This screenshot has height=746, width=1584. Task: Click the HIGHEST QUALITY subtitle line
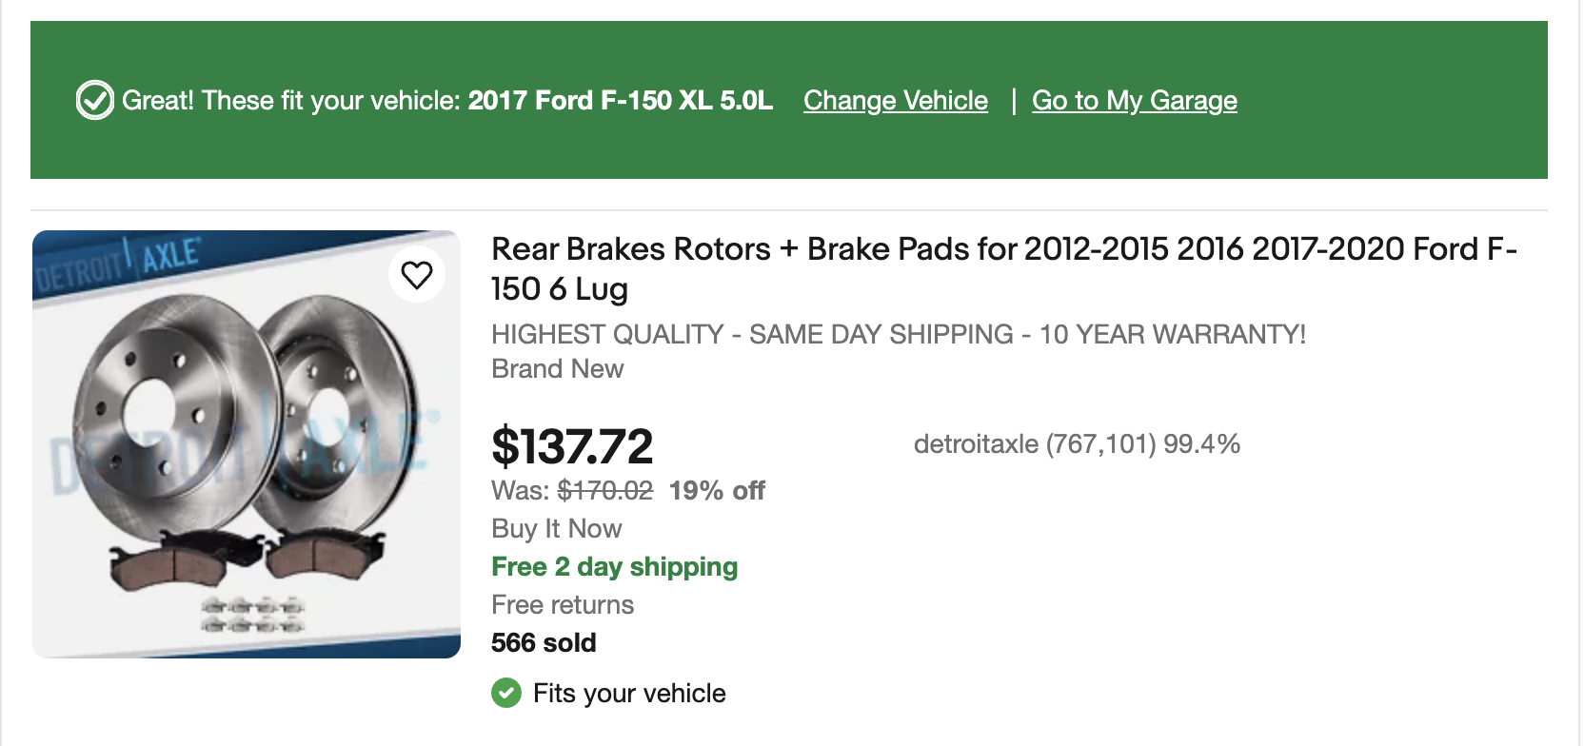(898, 335)
